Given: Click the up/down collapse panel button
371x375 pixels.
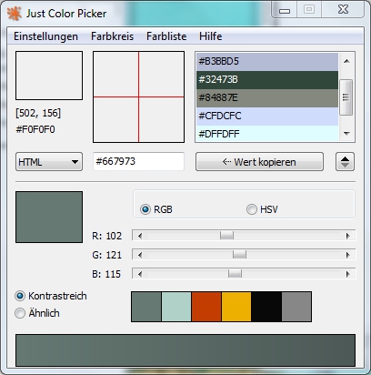Looking at the screenshot, I should click(345, 162).
